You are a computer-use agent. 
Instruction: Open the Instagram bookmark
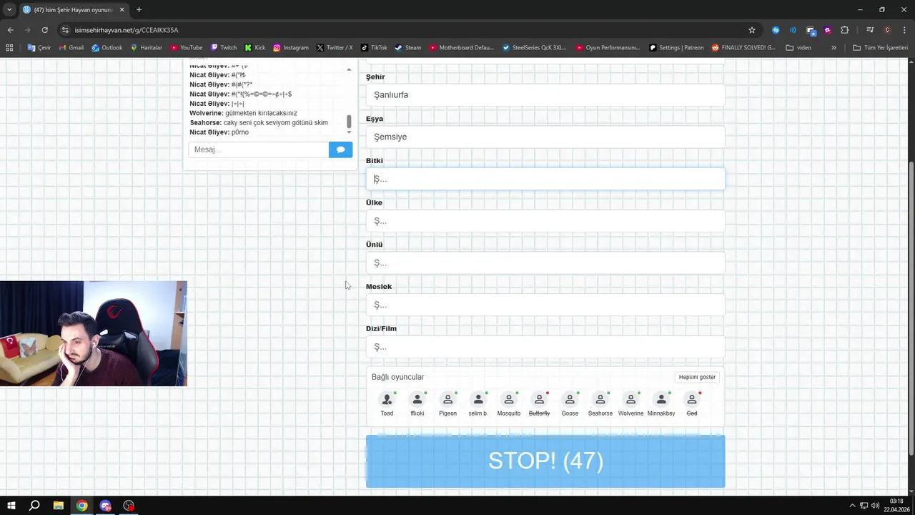[x=290, y=48]
